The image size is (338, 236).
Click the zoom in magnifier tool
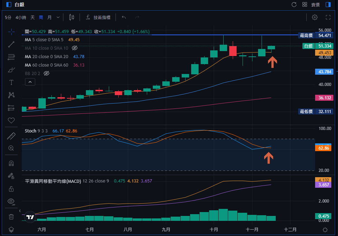(11, 148)
